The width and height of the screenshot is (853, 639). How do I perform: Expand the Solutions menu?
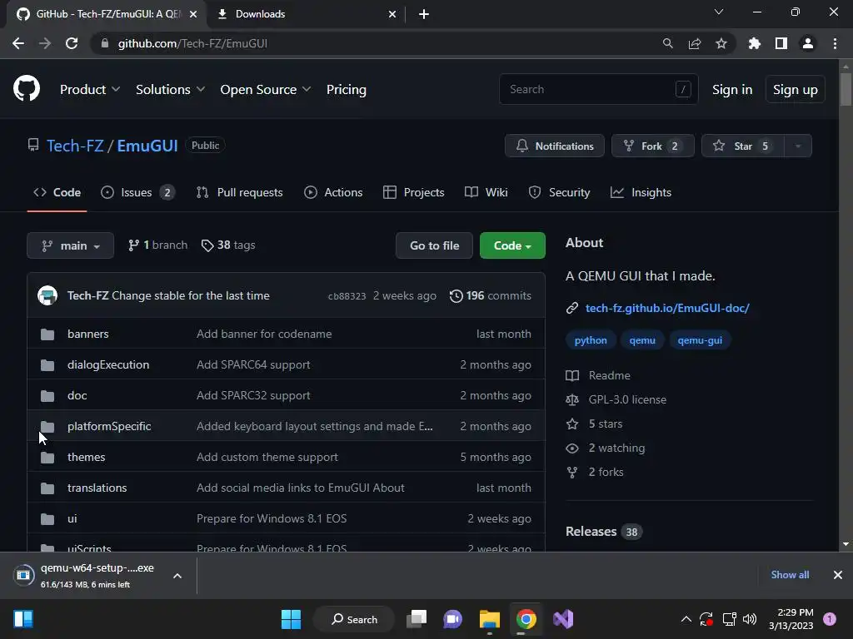(170, 89)
